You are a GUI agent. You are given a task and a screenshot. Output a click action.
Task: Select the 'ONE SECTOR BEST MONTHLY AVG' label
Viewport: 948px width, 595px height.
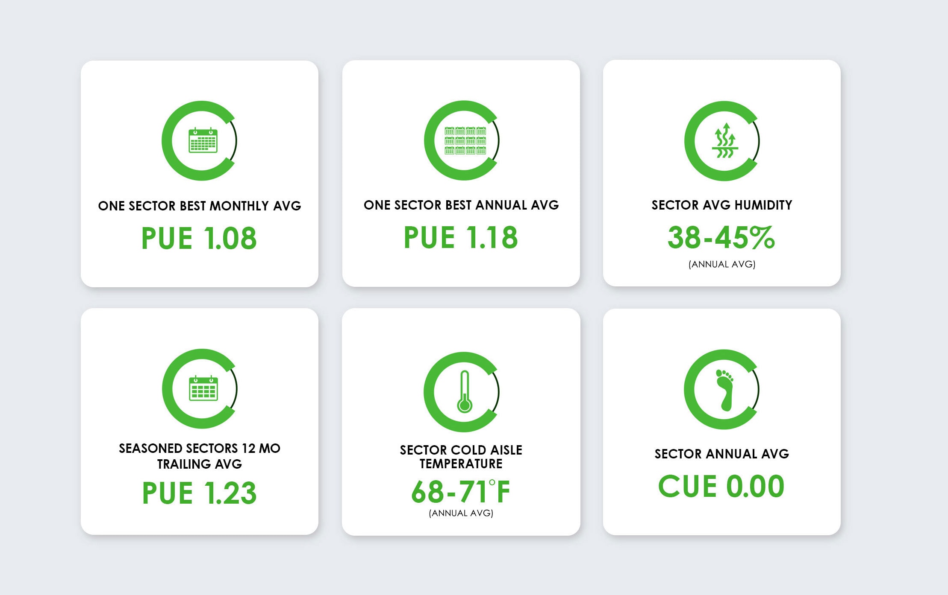pyautogui.click(x=200, y=206)
